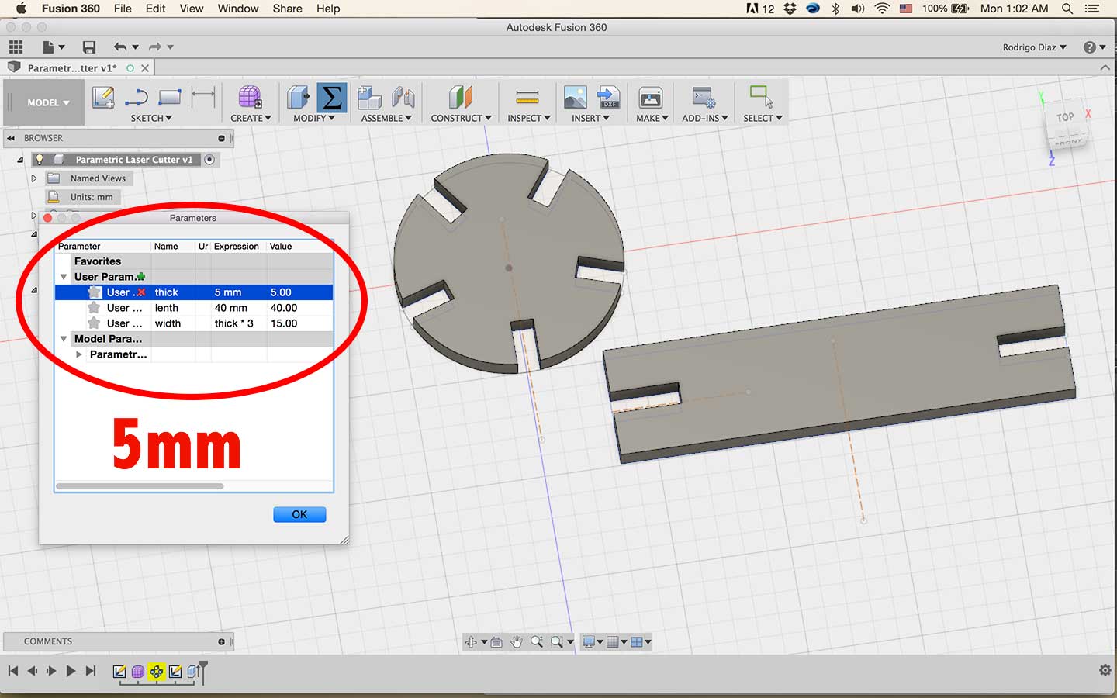Open the Share menu

tap(287, 9)
